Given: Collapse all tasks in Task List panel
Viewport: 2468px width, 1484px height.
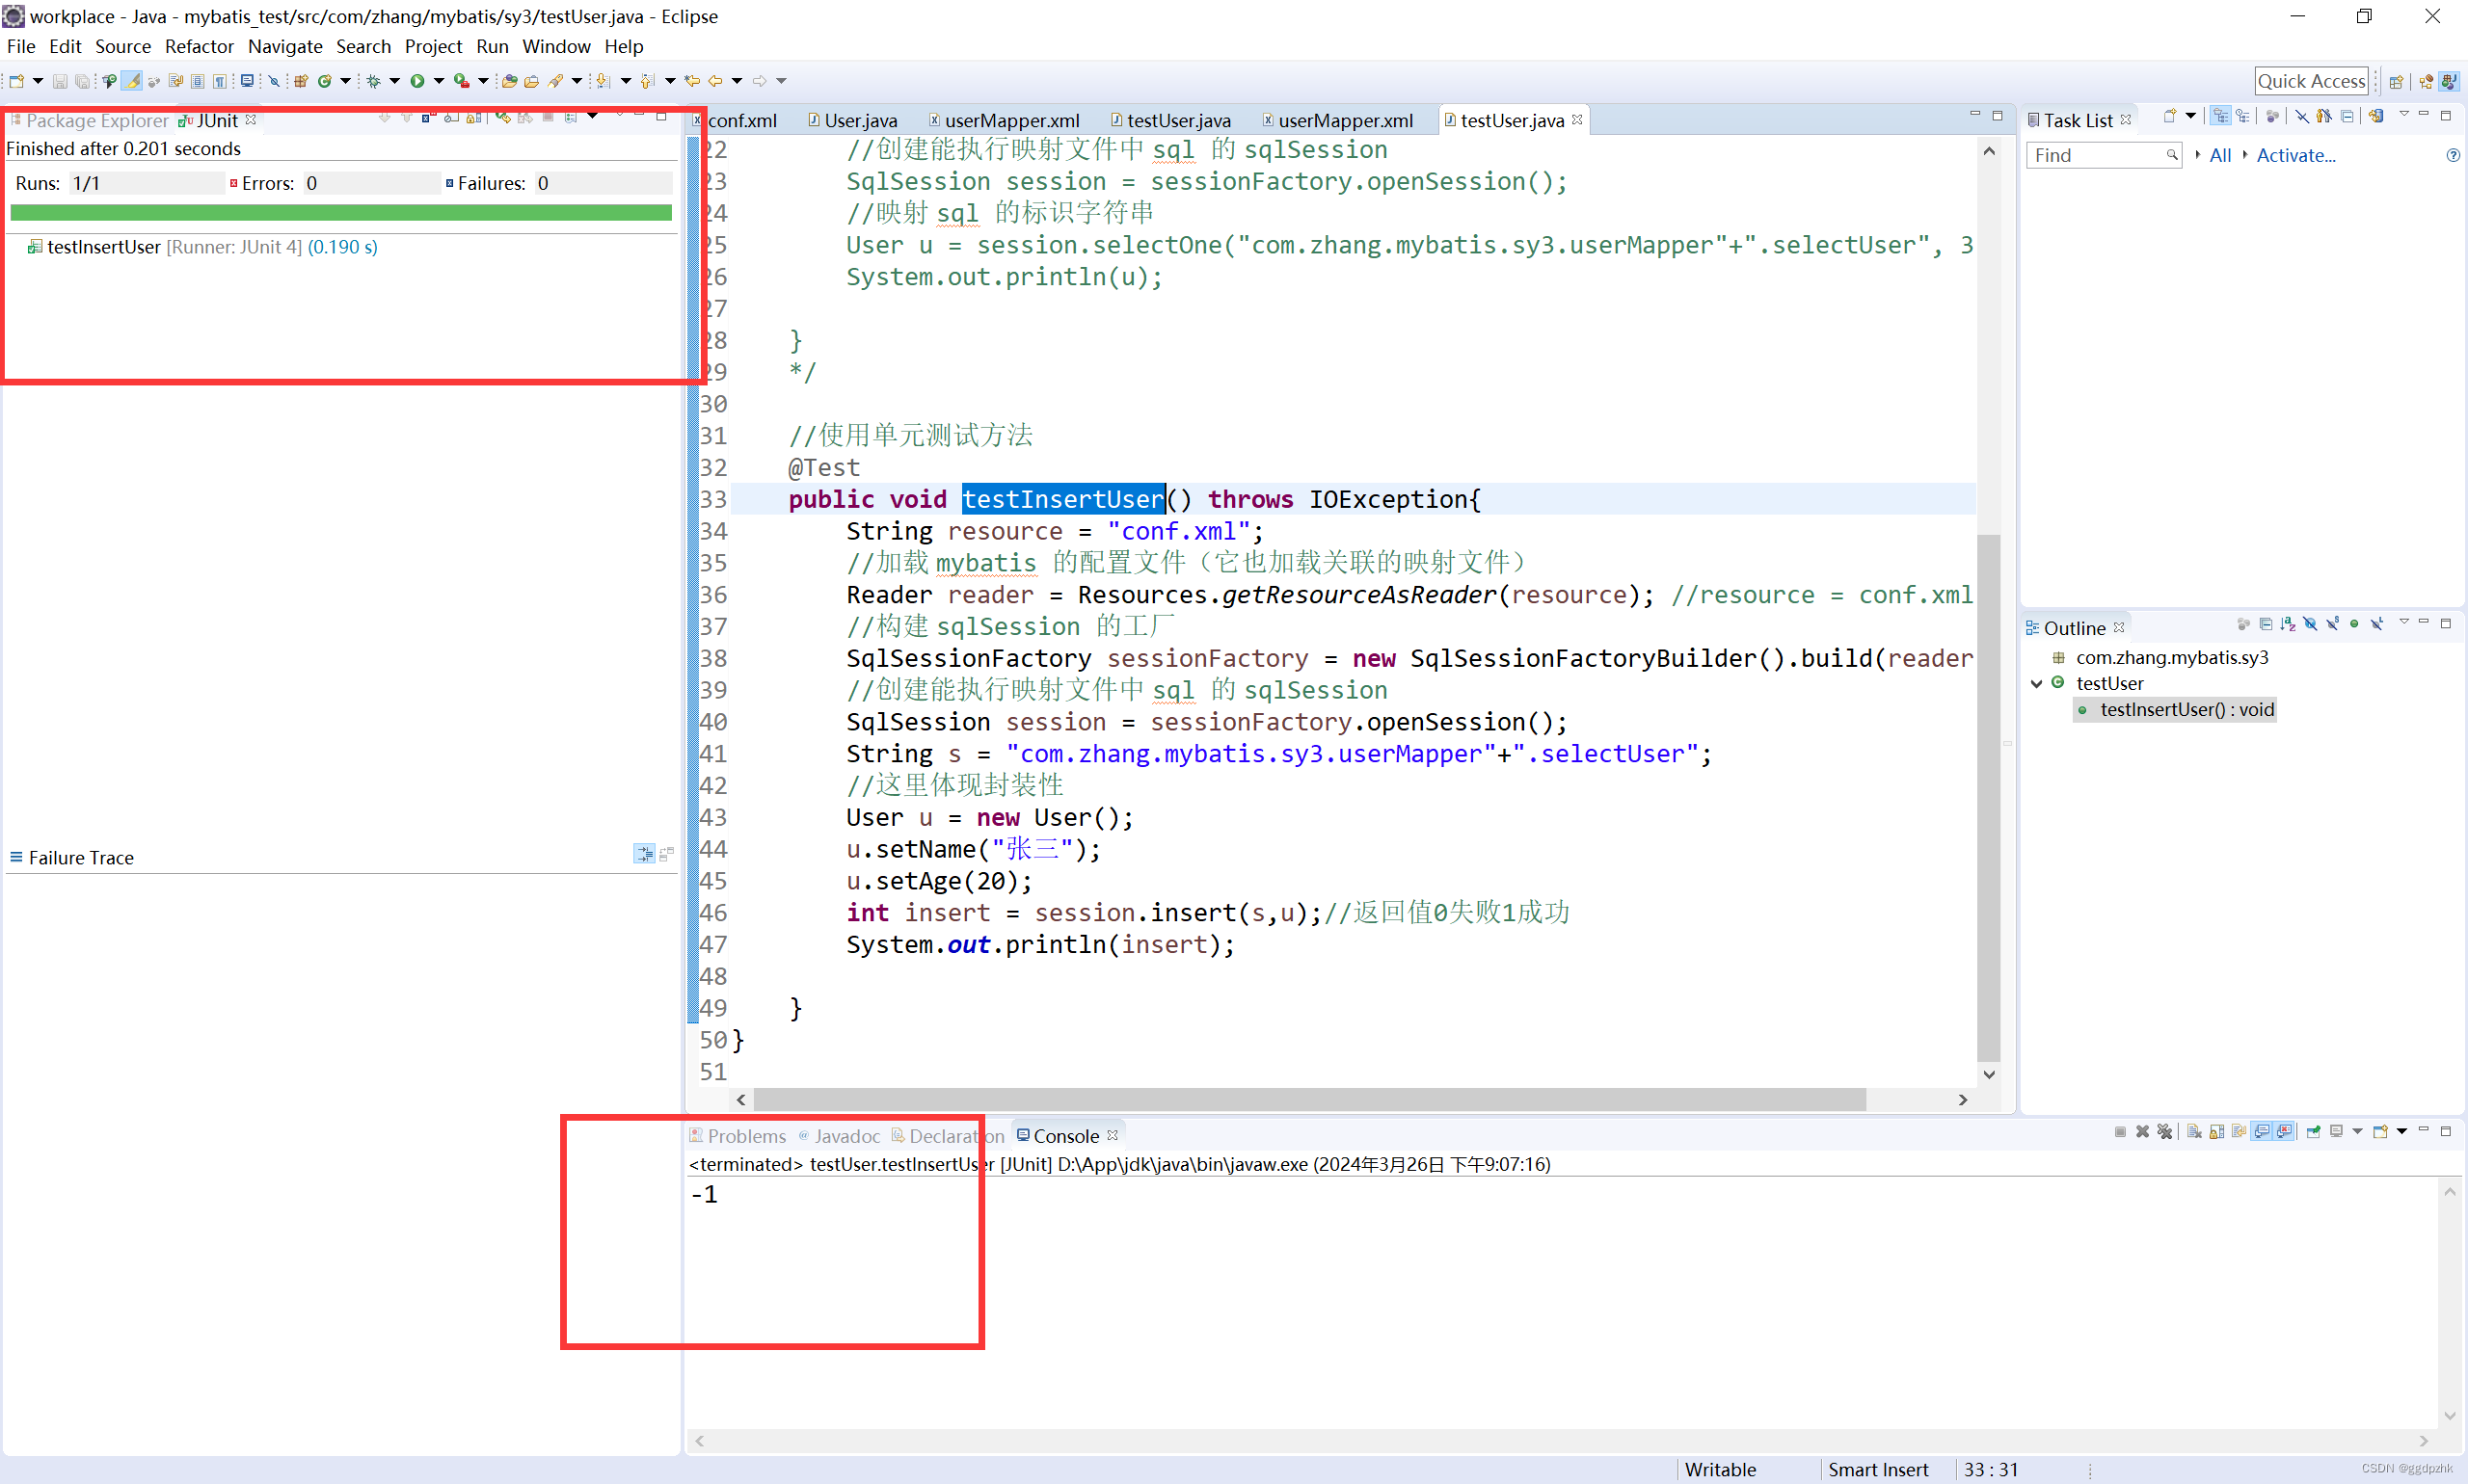Looking at the screenshot, I should (2347, 117).
